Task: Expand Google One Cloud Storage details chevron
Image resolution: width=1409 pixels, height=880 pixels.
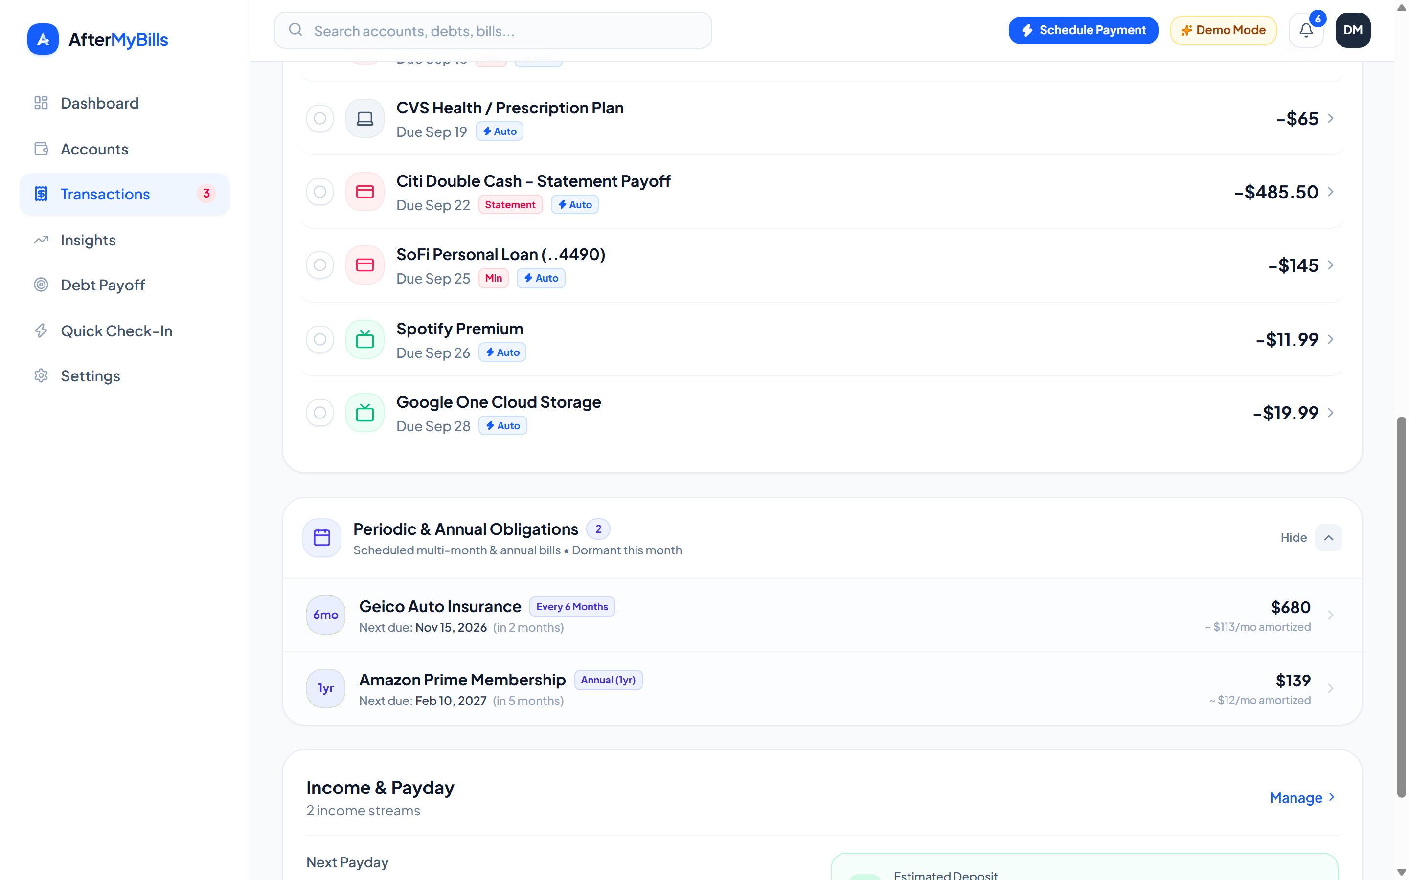Action: (1331, 413)
